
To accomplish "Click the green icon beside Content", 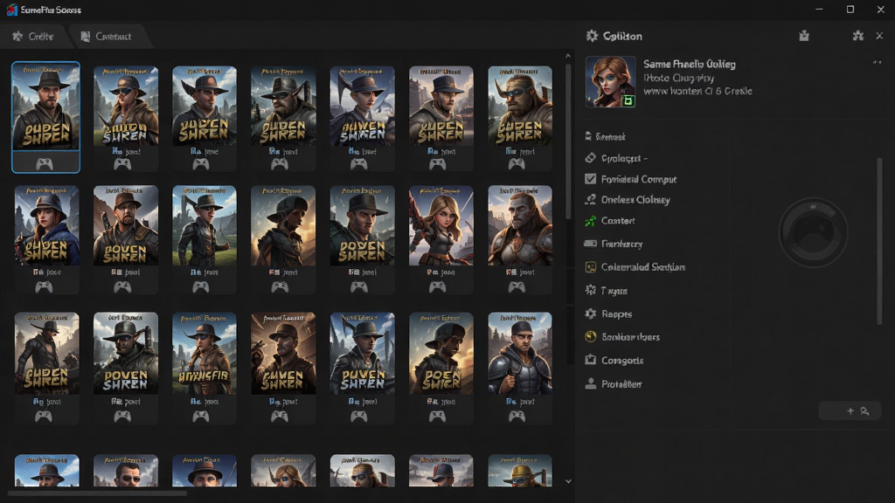I will pyautogui.click(x=590, y=221).
